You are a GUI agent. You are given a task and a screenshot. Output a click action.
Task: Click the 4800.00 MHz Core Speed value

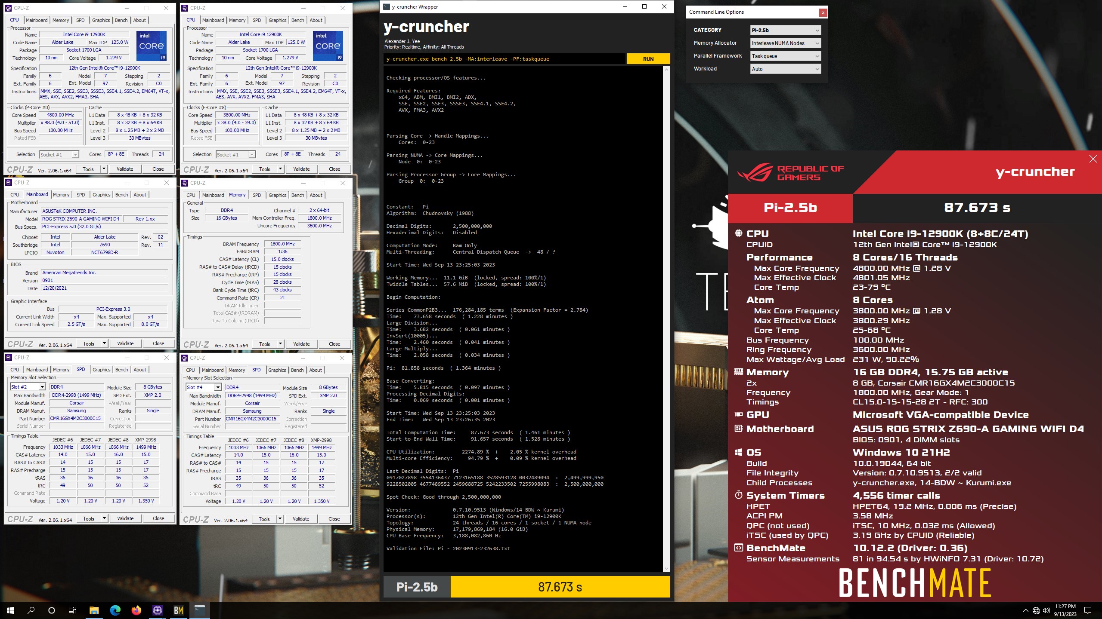tap(60, 115)
